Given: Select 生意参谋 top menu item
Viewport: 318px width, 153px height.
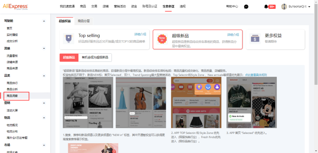Looking at the screenshot, I should pyautogui.click(x=168, y=6).
